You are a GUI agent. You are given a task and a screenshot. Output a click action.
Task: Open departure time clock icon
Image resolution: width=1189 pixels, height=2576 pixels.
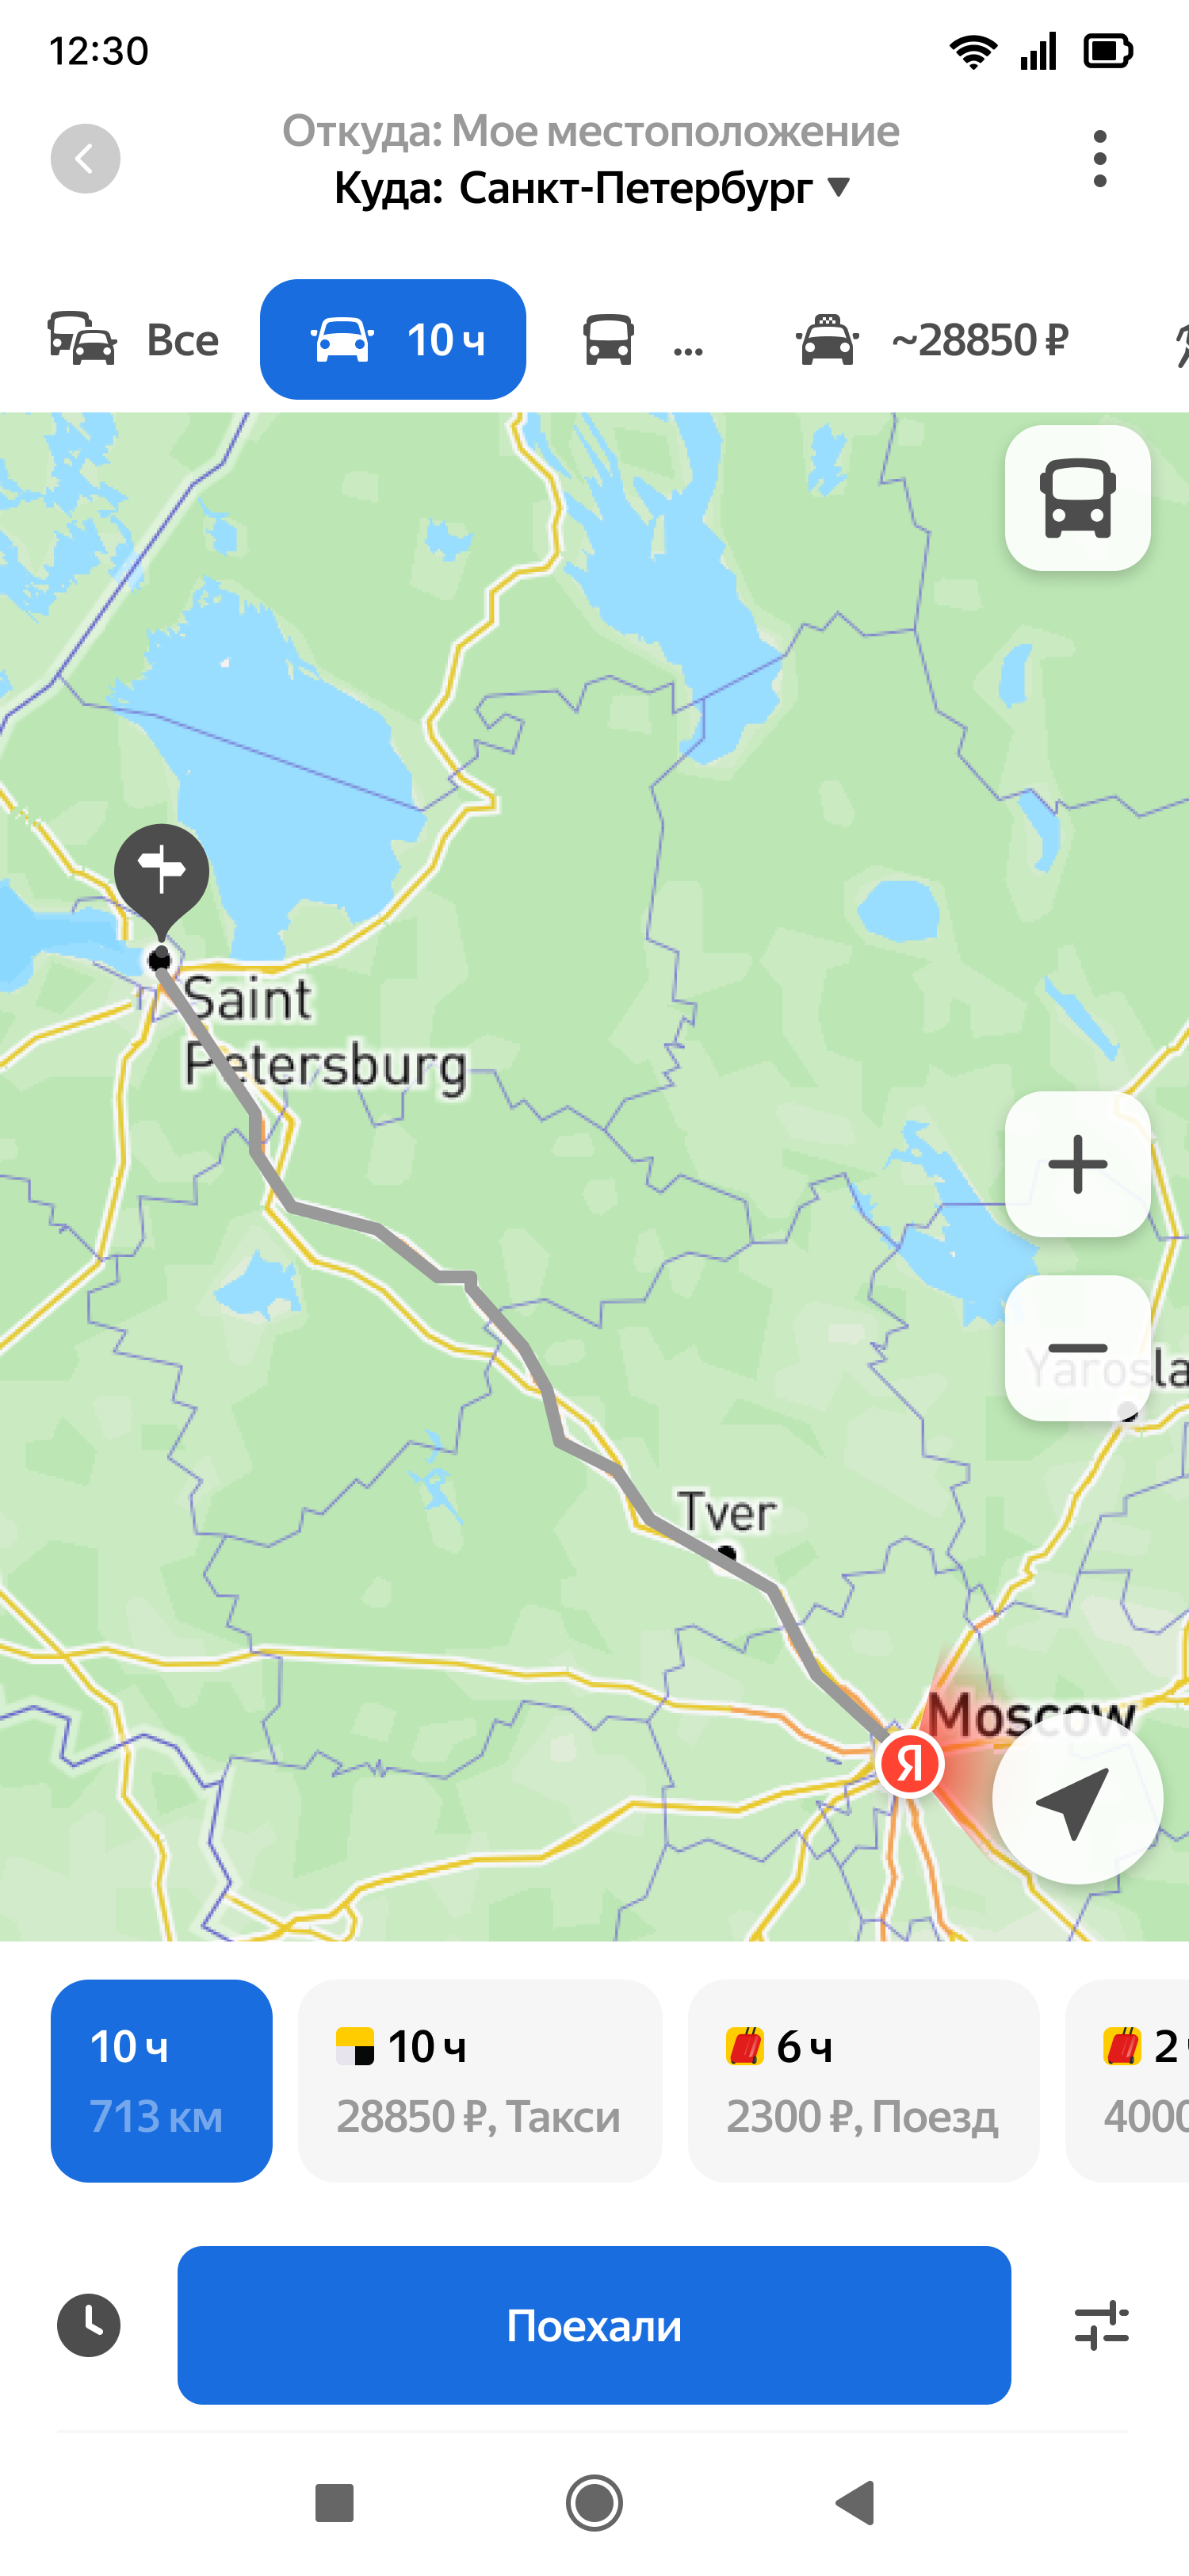[x=89, y=2325]
